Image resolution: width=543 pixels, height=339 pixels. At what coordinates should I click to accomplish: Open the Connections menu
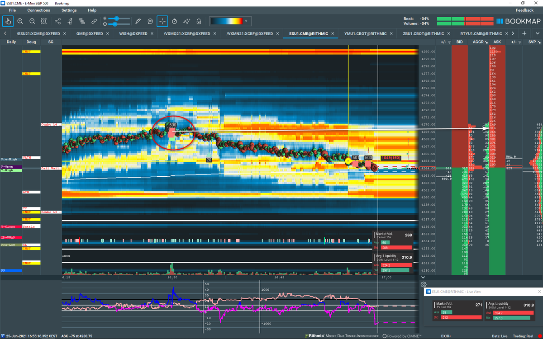38,10
